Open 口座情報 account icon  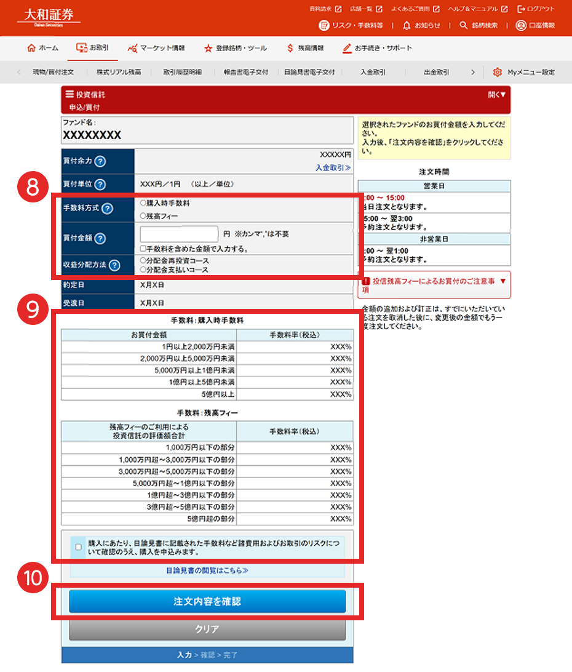[x=521, y=26]
